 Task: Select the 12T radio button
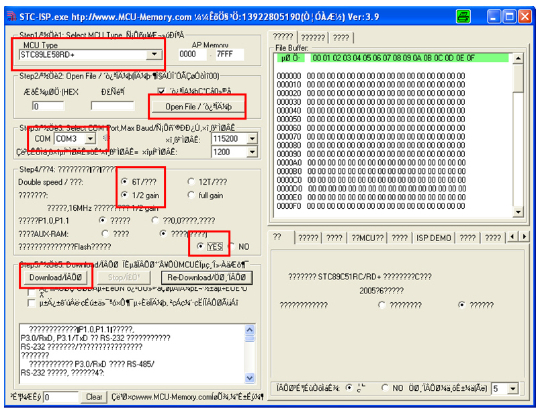191,182
